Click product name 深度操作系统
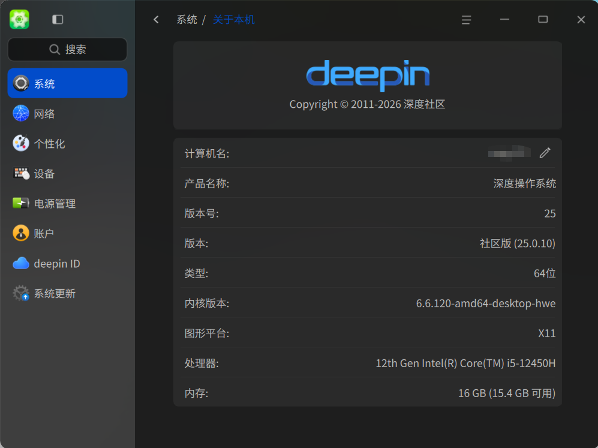598x448 pixels. click(x=524, y=183)
